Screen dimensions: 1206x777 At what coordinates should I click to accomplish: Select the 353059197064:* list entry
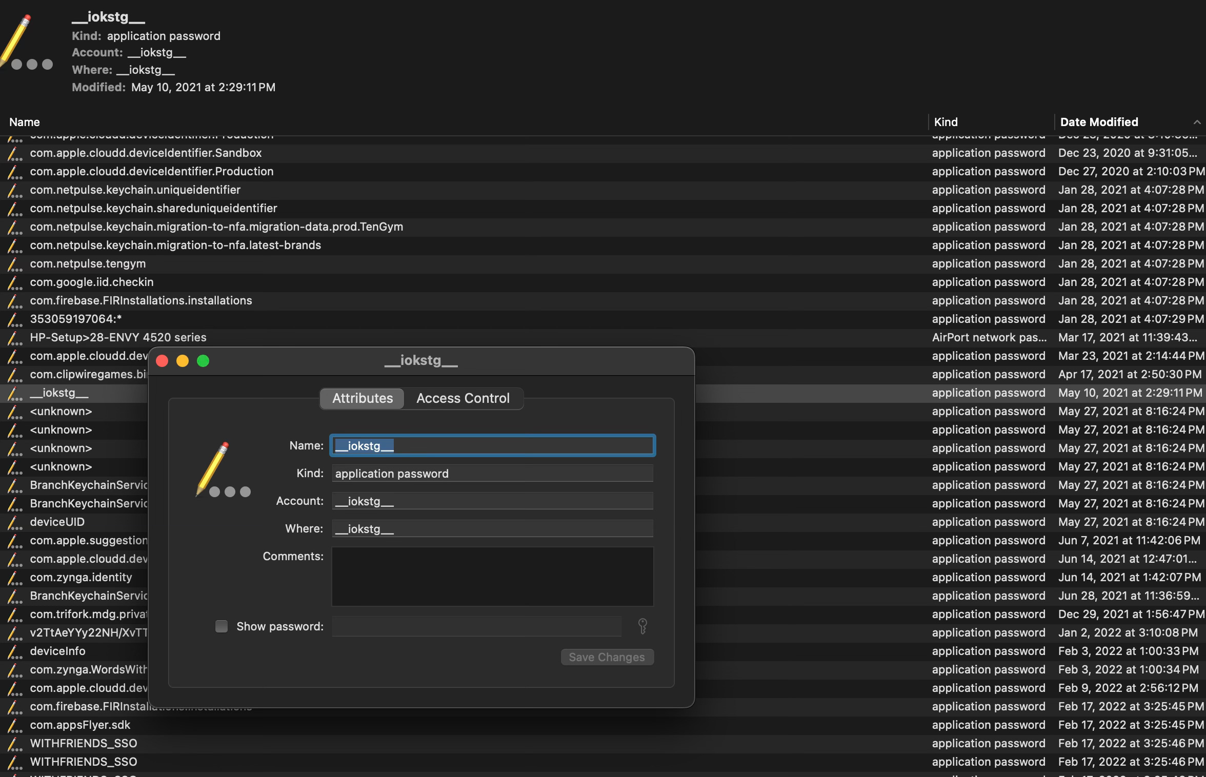(x=76, y=319)
